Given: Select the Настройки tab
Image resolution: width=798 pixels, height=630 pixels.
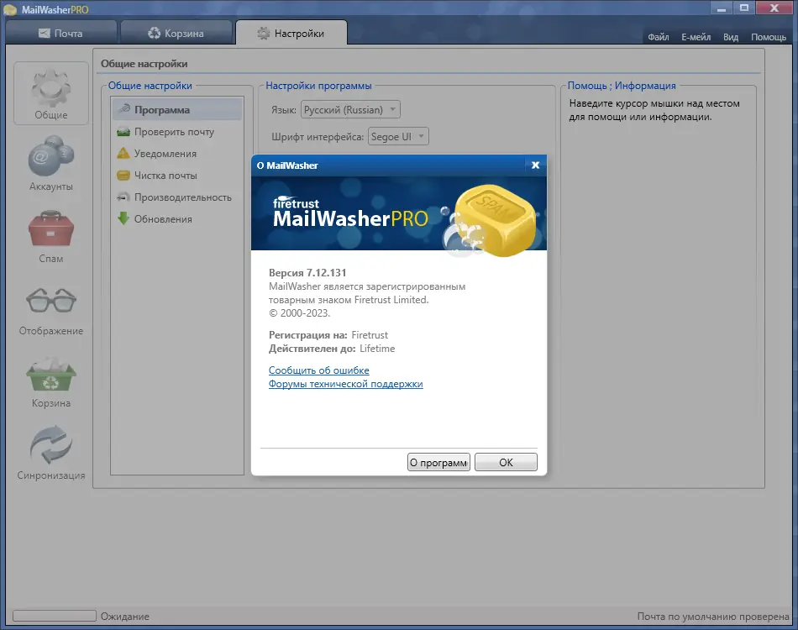Looking at the screenshot, I should click(291, 33).
